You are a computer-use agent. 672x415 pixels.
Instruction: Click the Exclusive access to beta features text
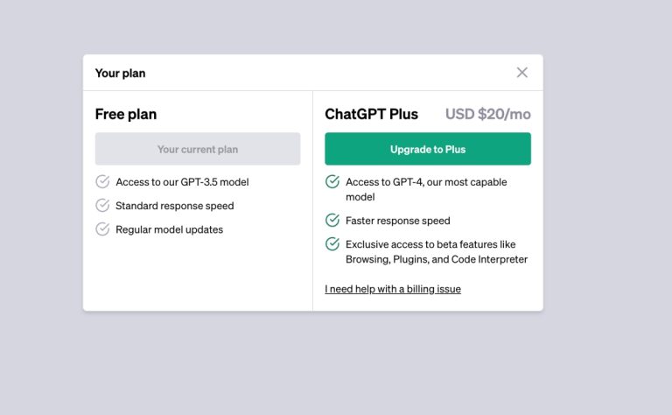point(437,252)
